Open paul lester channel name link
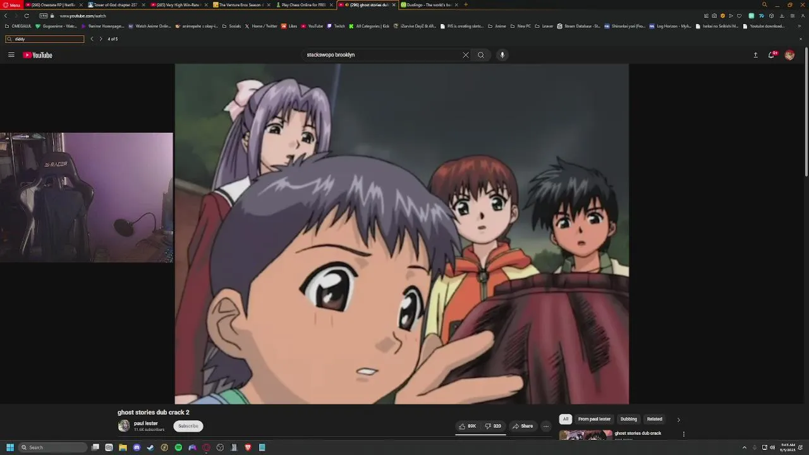Viewport: 809px width, 455px height. point(146,423)
